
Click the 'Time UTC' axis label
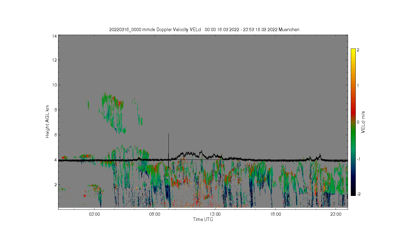(x=203, y=219)
